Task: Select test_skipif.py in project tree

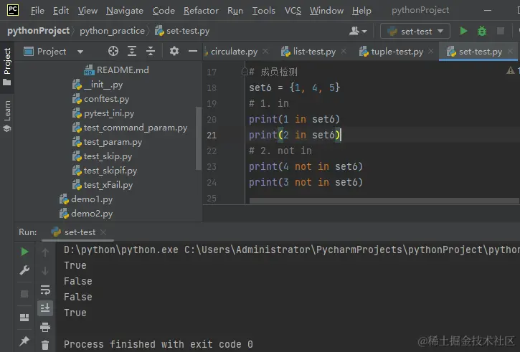Action: click(105, 171)
